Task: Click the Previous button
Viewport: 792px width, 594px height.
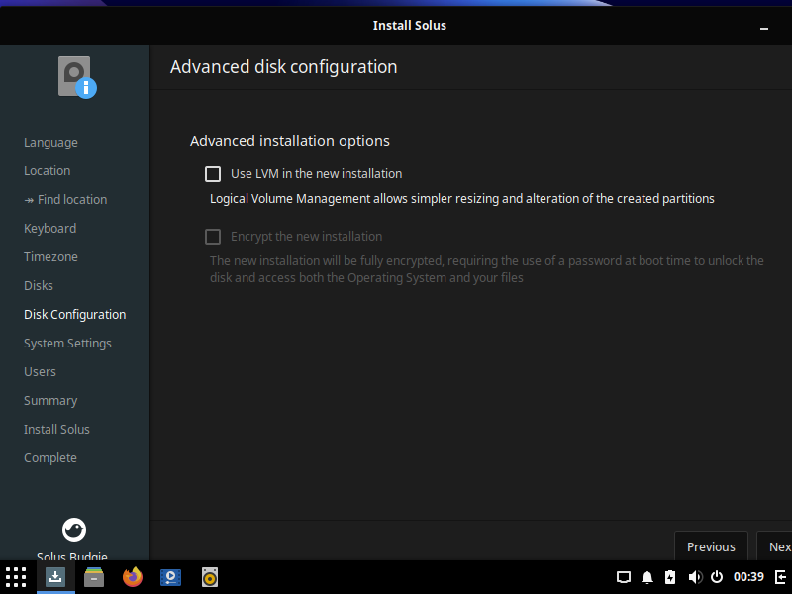Action: tap(711, 546)
